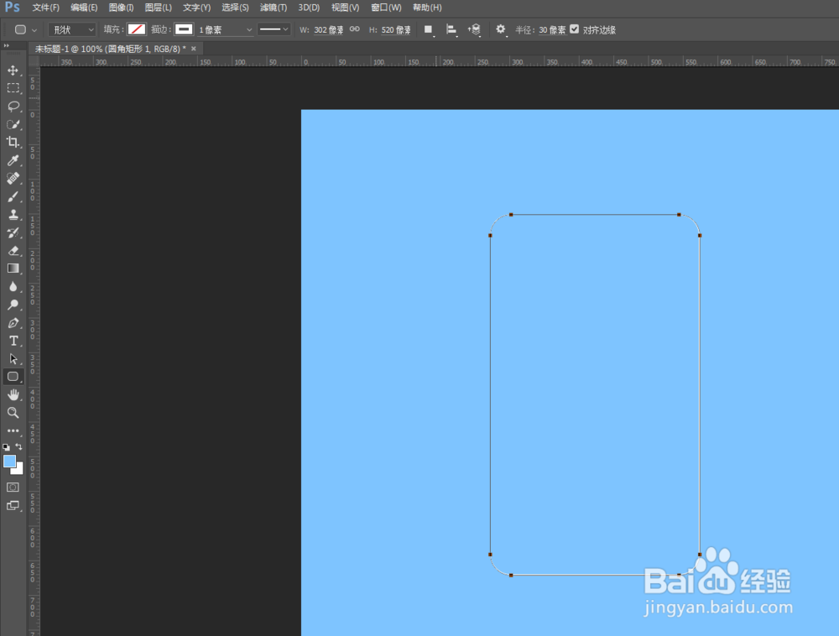Edit the shape width field
The height and width of the screenshot is (636, 839).
coord(329,30)
